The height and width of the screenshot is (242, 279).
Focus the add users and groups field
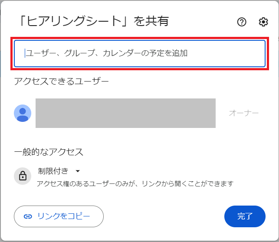pyautogui.click(x=140, y=53)
